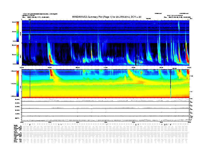Click the intense red burst at 04:00 in RAD1
Screen dimensions: 204x157
point(50,59)
